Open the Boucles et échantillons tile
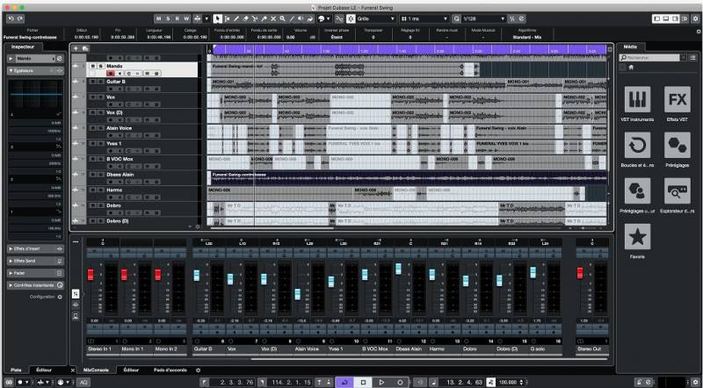The image size is (703, 388). 638,147
